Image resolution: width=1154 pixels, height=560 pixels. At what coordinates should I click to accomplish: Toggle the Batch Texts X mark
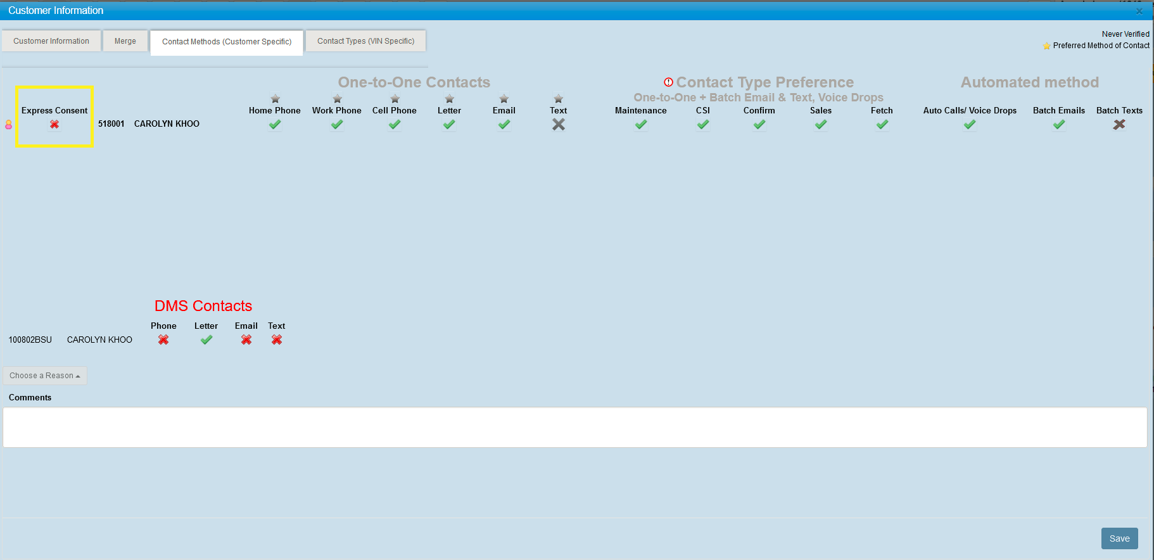1119,124
